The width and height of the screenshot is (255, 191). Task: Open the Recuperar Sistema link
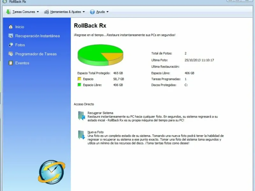click(x=100, y=113)
